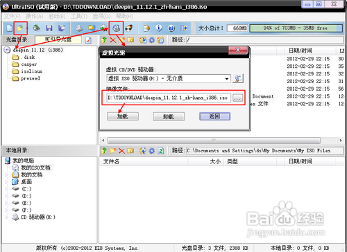Screen dimensions: 347x252
Task: Click the horizontal scrollbar right arrow
Action: pyautogui.click(x=341, y=141)
